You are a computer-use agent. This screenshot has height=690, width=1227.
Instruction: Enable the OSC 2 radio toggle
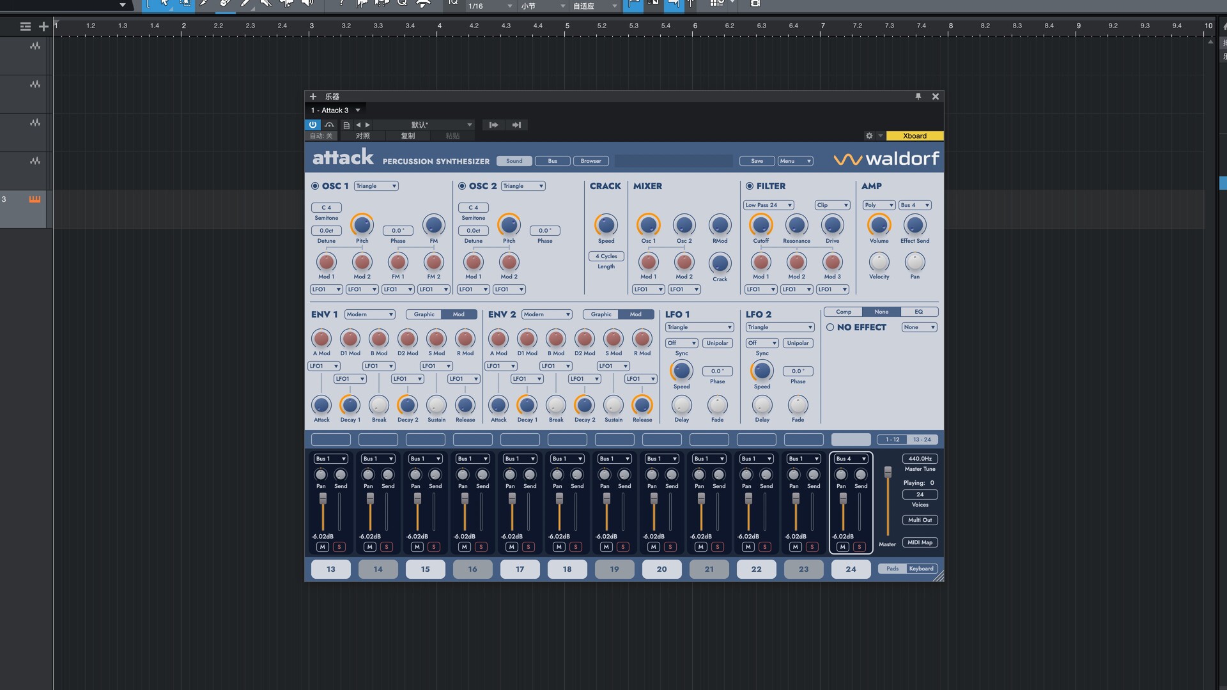(x=462, y=186)
